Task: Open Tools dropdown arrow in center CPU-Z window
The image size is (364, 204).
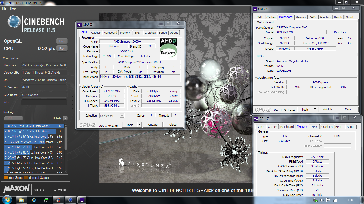Action: [x=139, y=125]
